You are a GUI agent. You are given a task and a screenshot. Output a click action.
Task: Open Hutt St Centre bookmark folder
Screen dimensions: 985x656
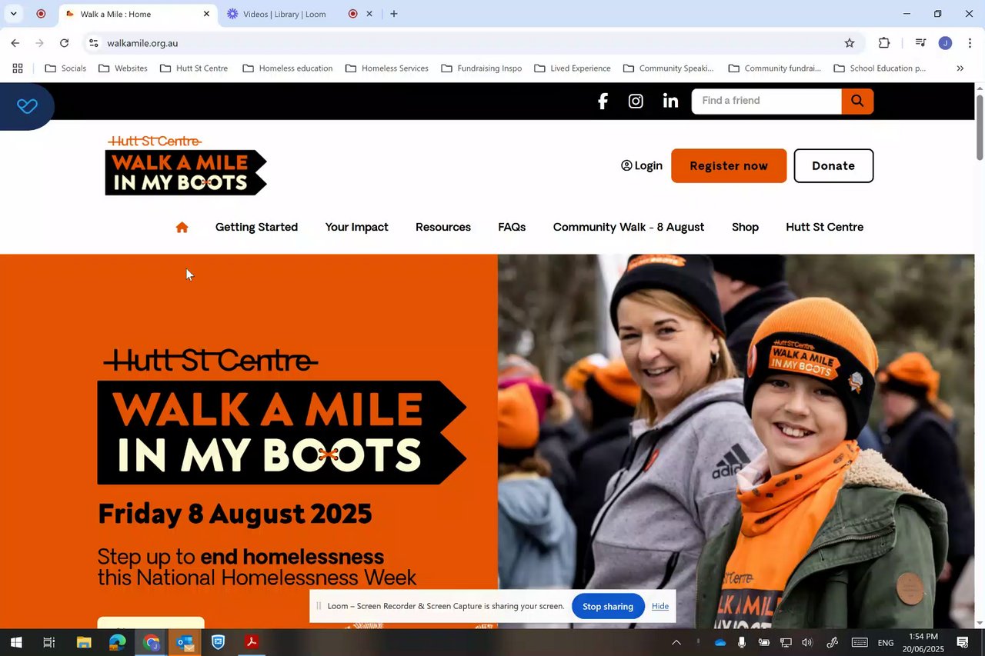[x=194, y=68]
